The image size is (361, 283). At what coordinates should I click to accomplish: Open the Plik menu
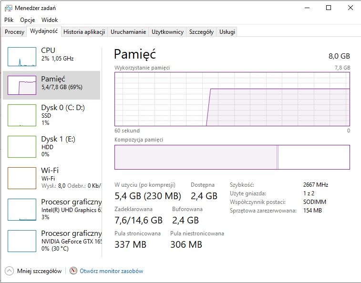coord(9,20)
